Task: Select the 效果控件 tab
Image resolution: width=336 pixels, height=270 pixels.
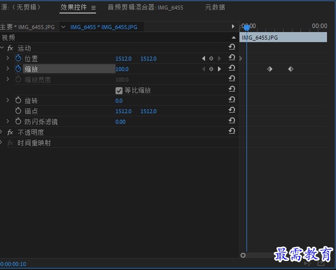Action: [x=73, y=8]
